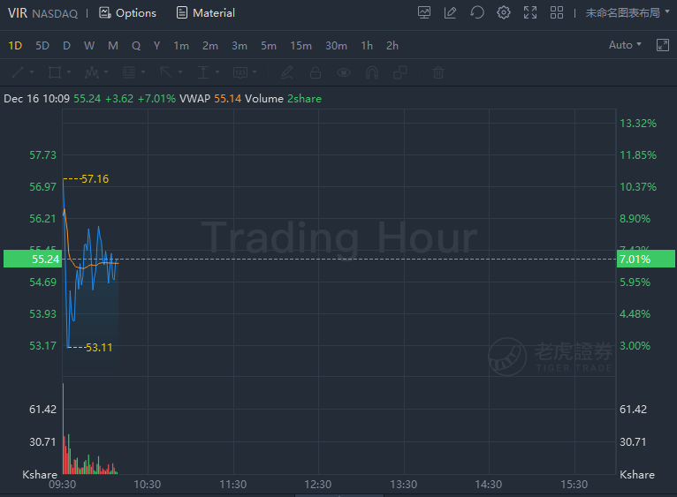Click the VIR ticker symbol
This screenshot has height=497, width=677.
[18, 13]
